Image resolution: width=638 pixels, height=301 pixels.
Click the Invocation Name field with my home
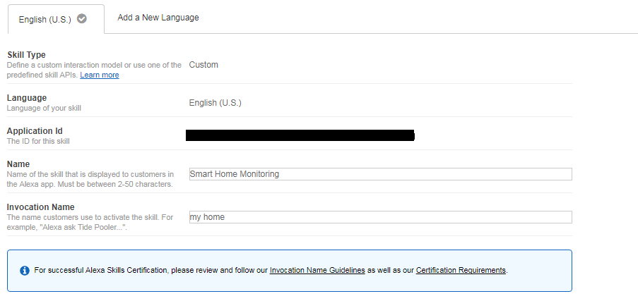pos(380,217)
